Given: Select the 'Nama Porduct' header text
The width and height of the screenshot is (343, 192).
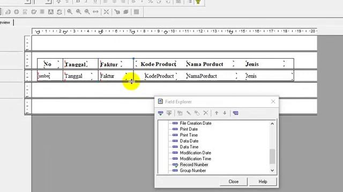Looking at the screenshot, I should (x=210, y=64).
